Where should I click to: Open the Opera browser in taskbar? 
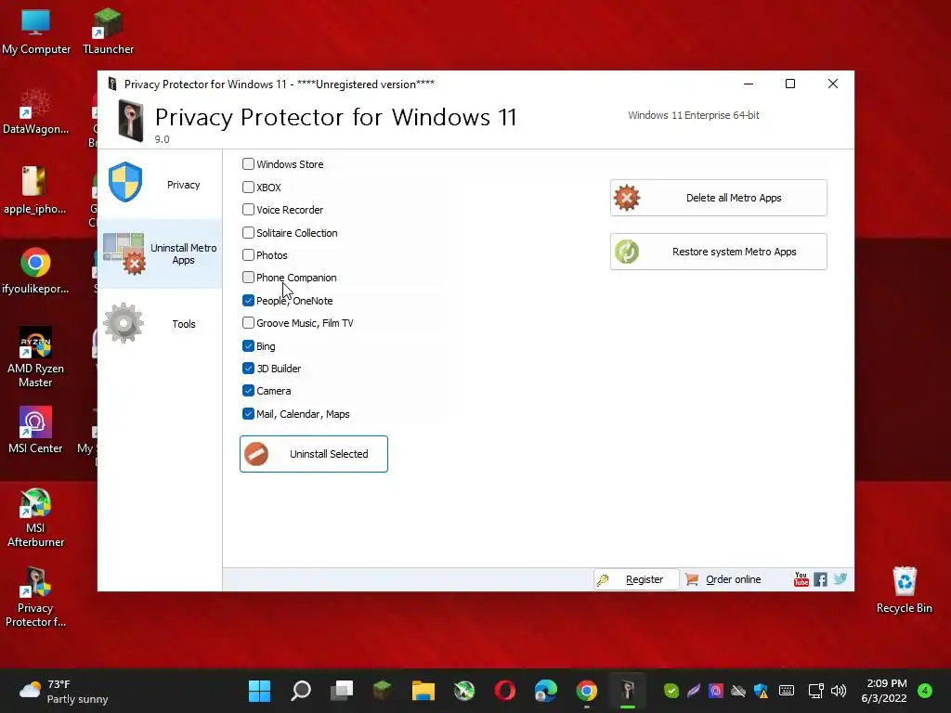point(505,691)
